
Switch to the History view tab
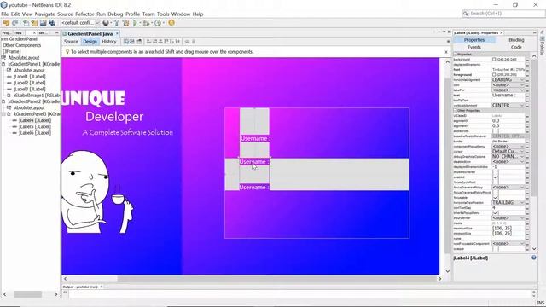click(109, 42)
